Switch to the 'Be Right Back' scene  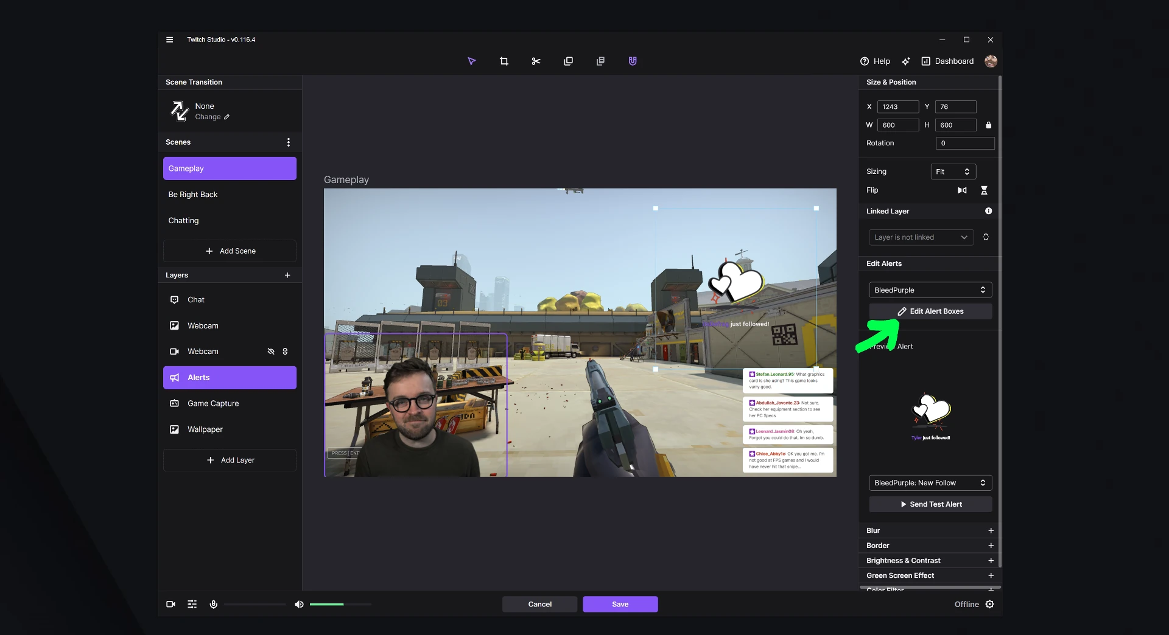coord(230,194)
